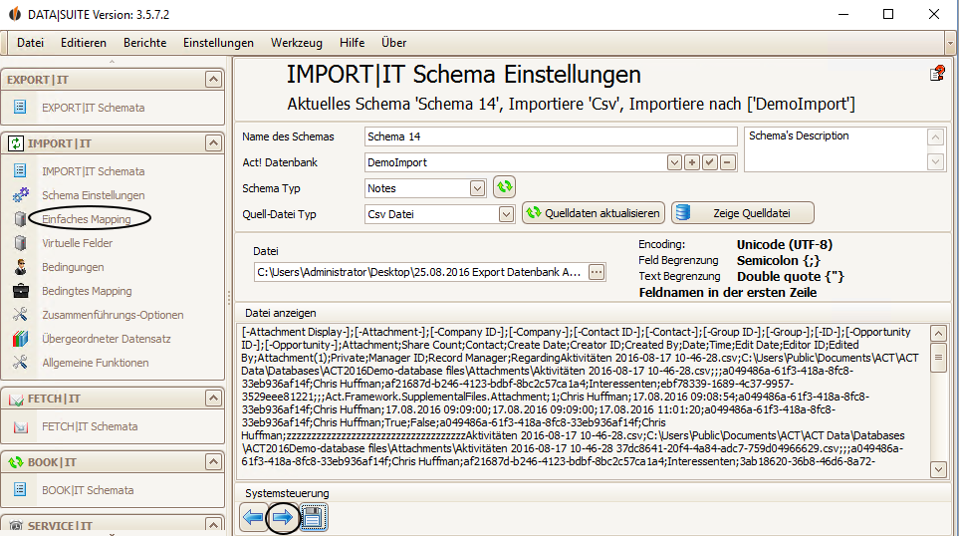The height and width of the screenshot is (536, 959).
Task: Open the menu bar overflow arrow
Action: coord(950,43)
